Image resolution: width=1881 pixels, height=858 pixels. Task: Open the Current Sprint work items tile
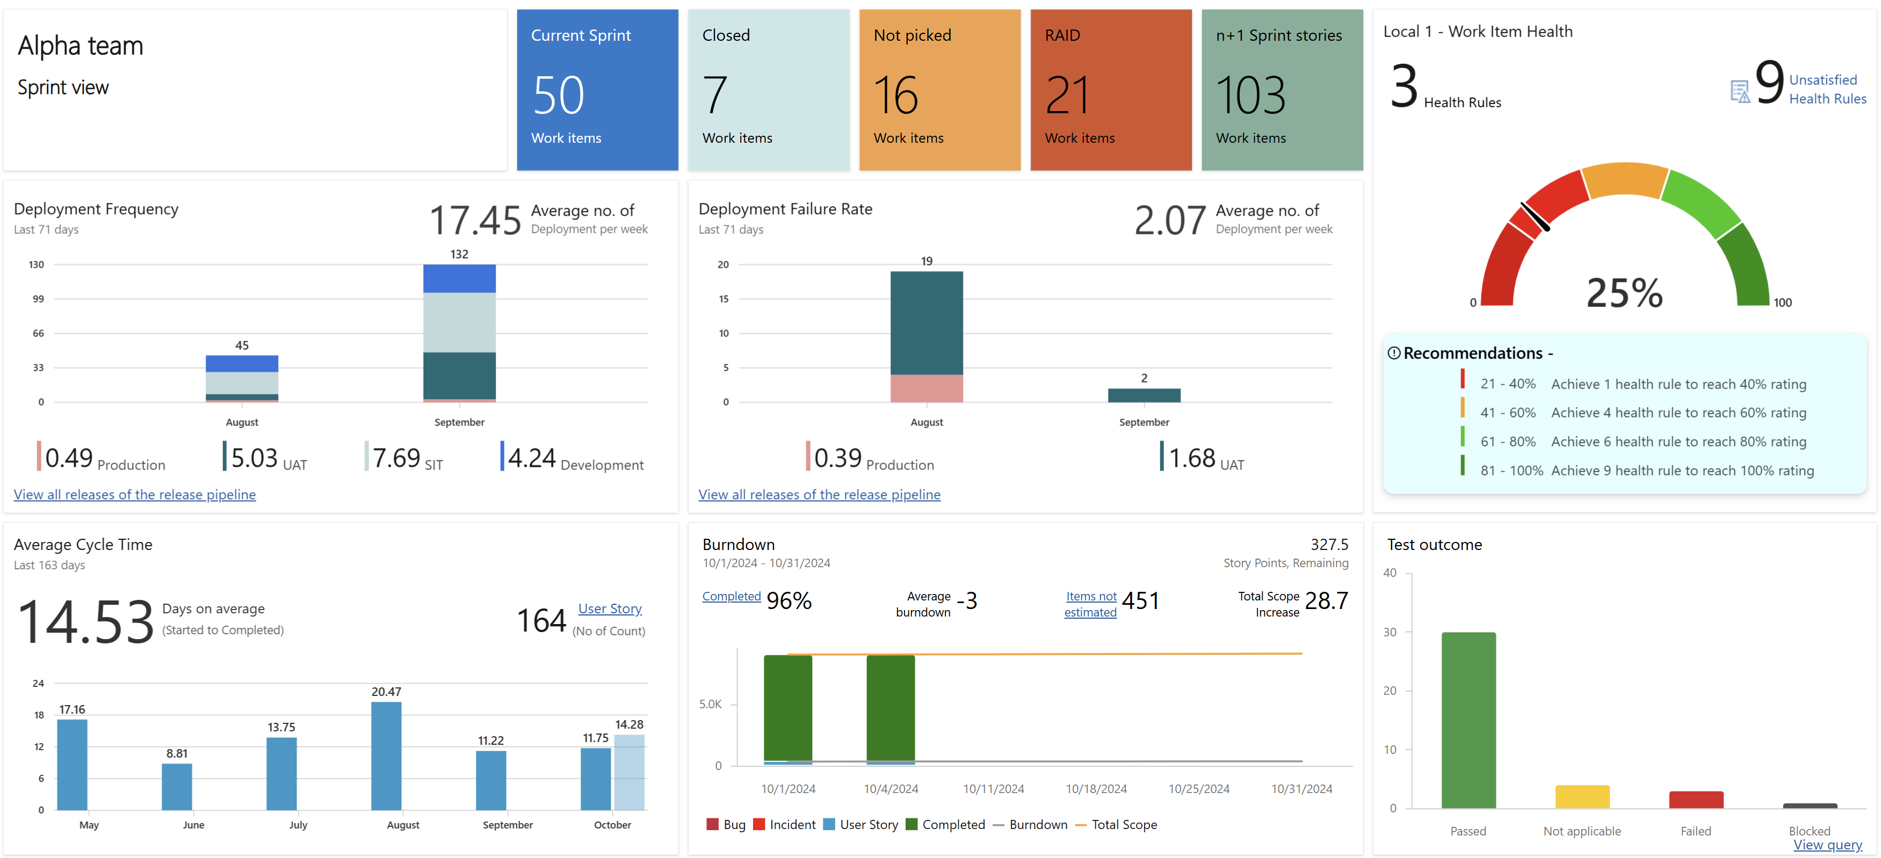click(597, 90)
